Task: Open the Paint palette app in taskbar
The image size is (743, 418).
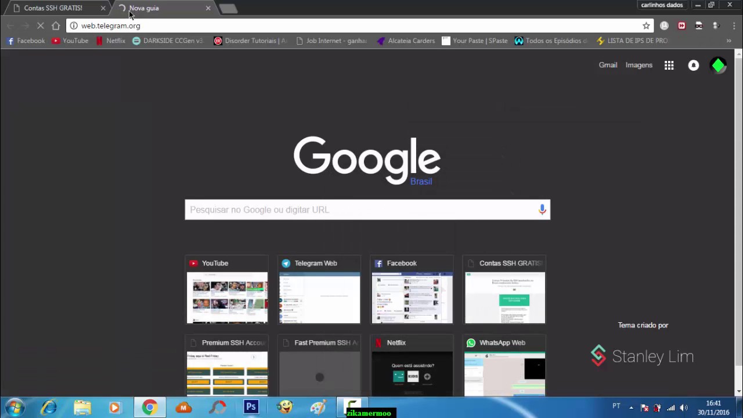Action: [x=318, y=408]
